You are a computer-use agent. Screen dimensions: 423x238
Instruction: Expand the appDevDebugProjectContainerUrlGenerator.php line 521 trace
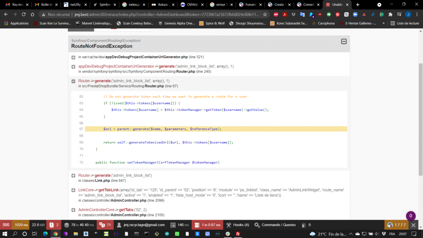[x=73, y=57]
